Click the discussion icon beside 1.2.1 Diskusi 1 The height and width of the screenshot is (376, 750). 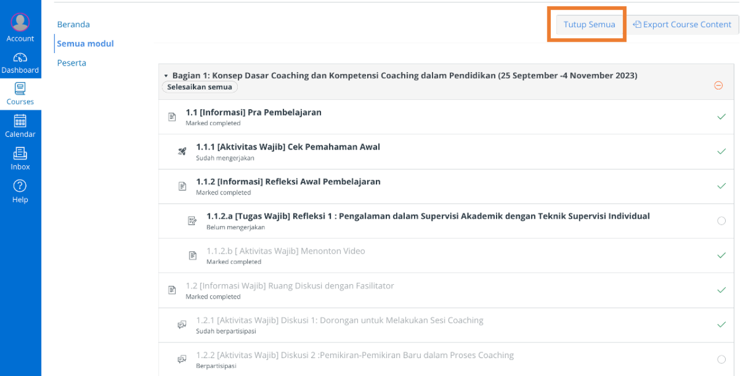[182, 325]
